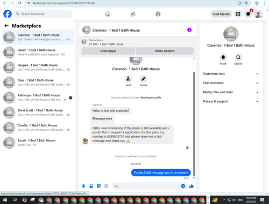Click the large profile picture in info panel
This screenshot has width=269, height=204.
coord(231,34)
